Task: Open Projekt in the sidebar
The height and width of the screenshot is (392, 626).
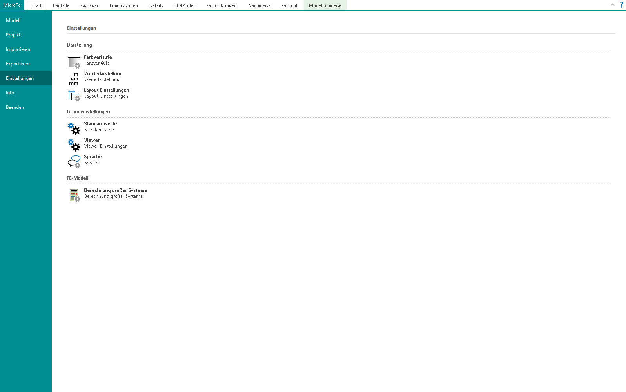Action: [x=26, y=35]
